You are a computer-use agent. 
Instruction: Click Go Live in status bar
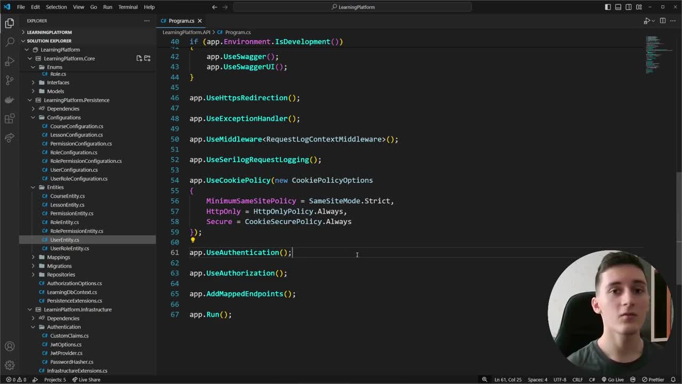click(612, 380)
